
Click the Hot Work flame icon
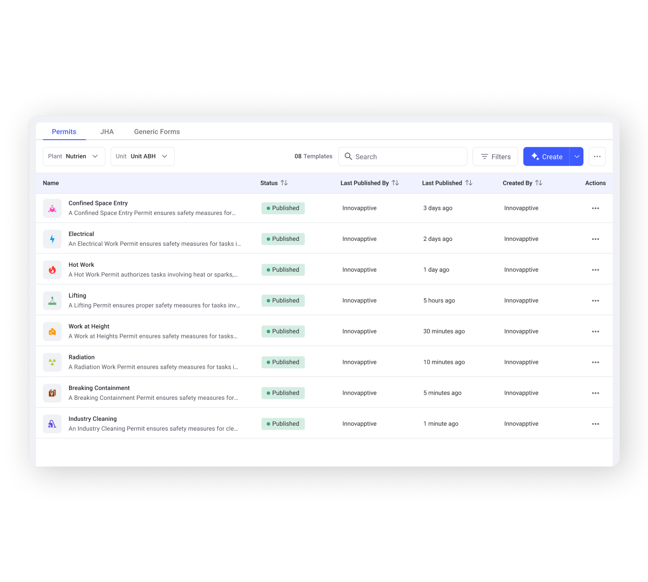tap(52, 270)
